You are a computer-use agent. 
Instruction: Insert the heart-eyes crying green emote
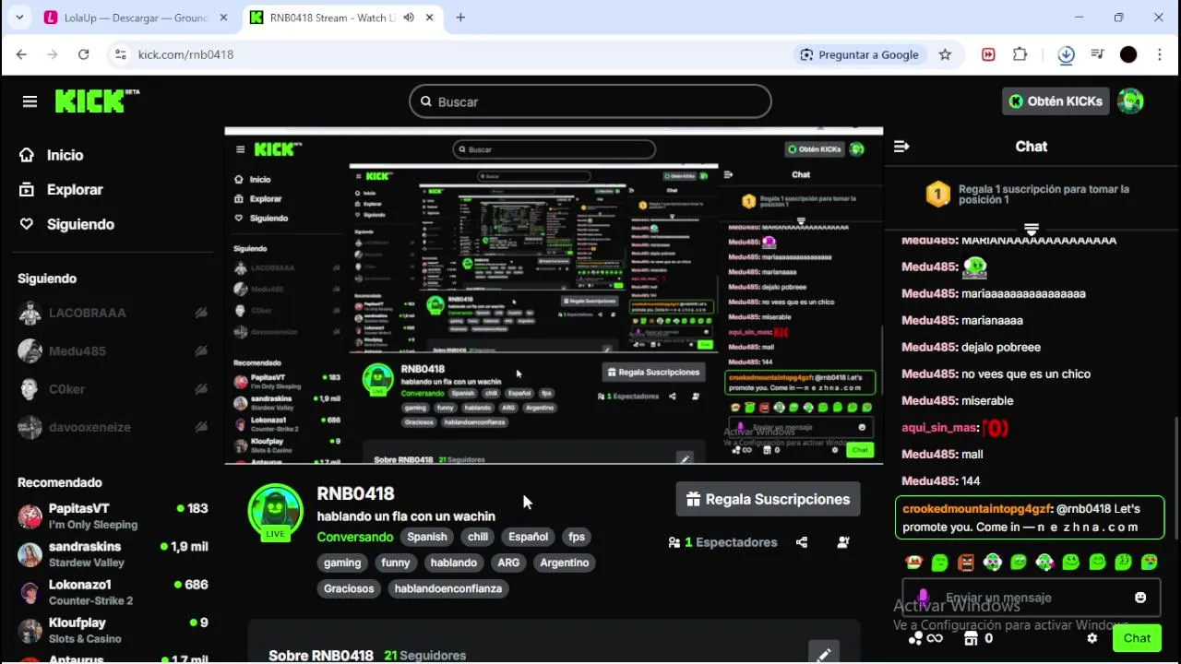click(1150, 562)
